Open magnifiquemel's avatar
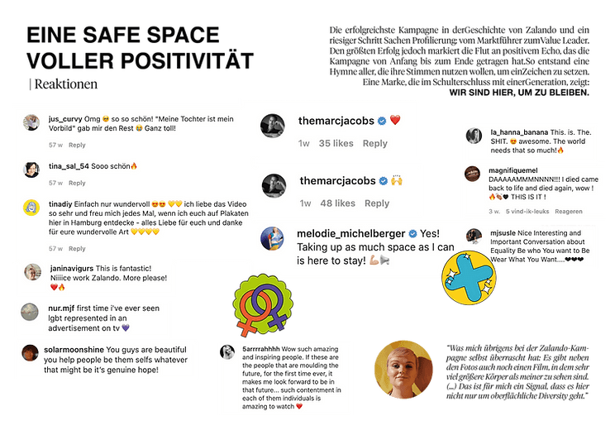 (473, 174)
